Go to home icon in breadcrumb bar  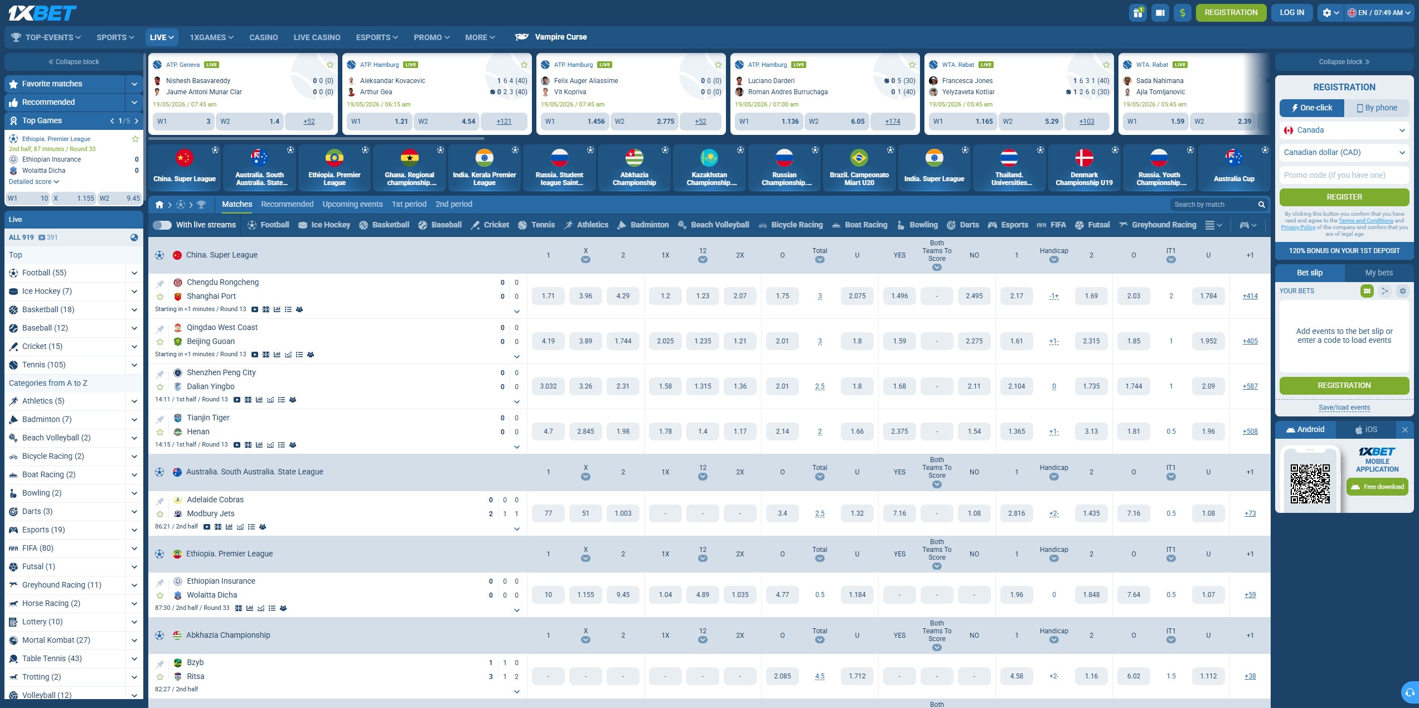[x=159, y=205]
